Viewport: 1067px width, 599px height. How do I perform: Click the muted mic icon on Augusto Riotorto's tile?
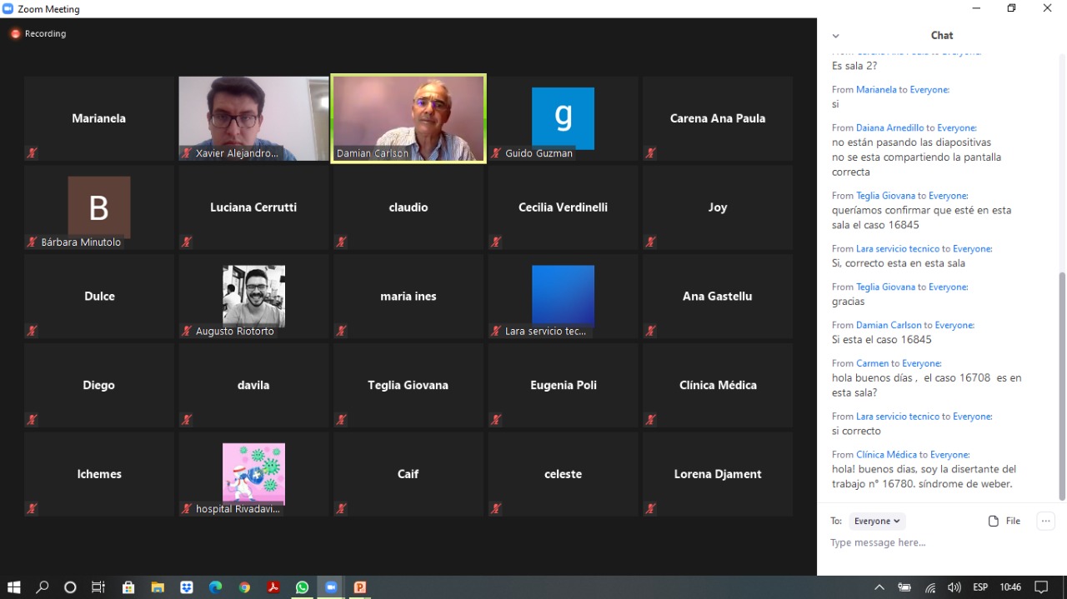pos(187,331)
